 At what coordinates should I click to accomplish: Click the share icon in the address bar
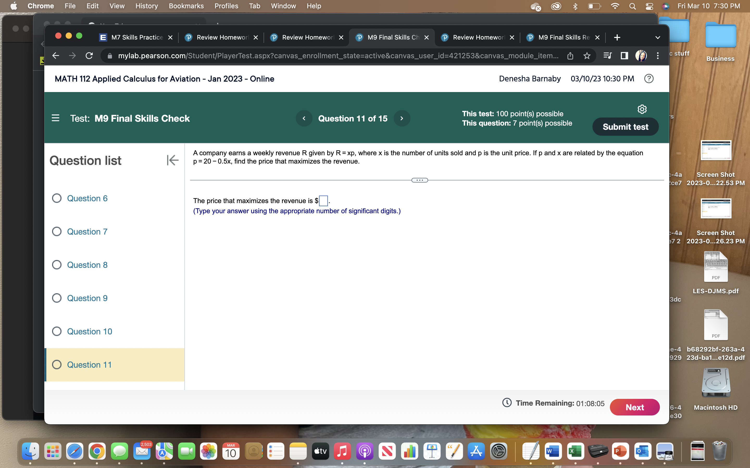click(571, 56)
